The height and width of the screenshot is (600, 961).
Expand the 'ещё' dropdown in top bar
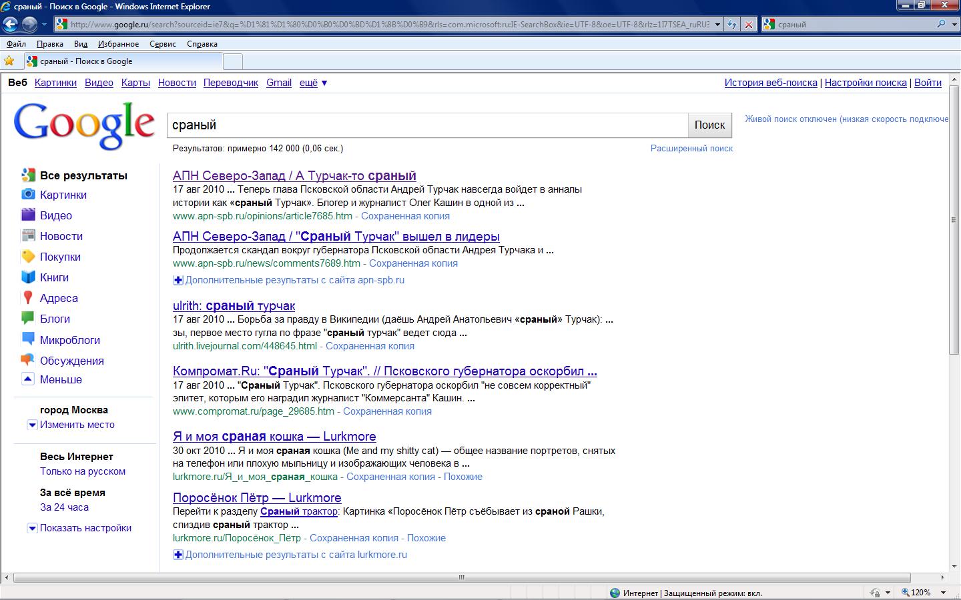pos(313,83)
